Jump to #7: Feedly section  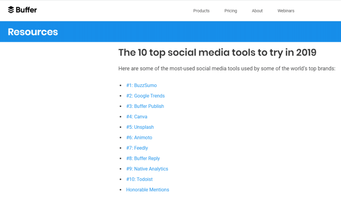[137, 148]
